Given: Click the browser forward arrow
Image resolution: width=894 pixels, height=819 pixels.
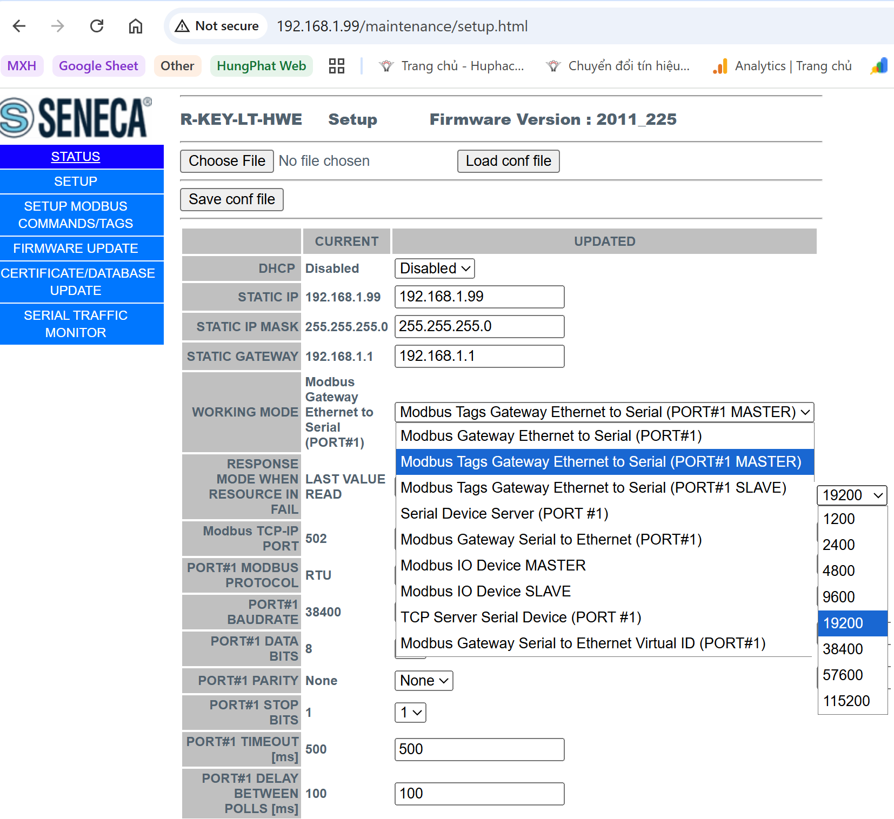Looking at the screenshot, I should click(57, 26).
